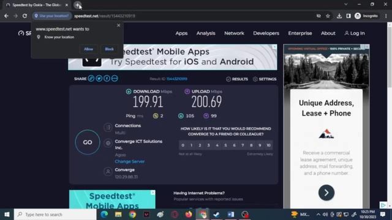Rate recommendation score 0
Screen dimensions: 392x220
[183, 145]
